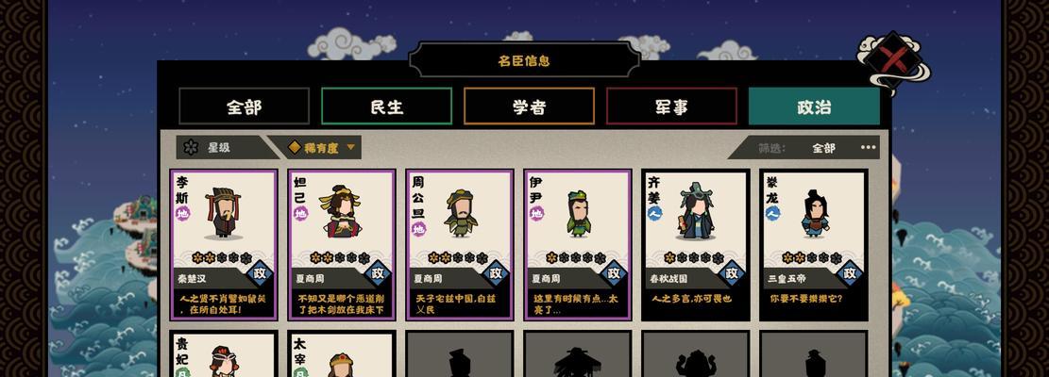Select the 妲己 character portrait
Screen dimensions: 1049x377
341,212
